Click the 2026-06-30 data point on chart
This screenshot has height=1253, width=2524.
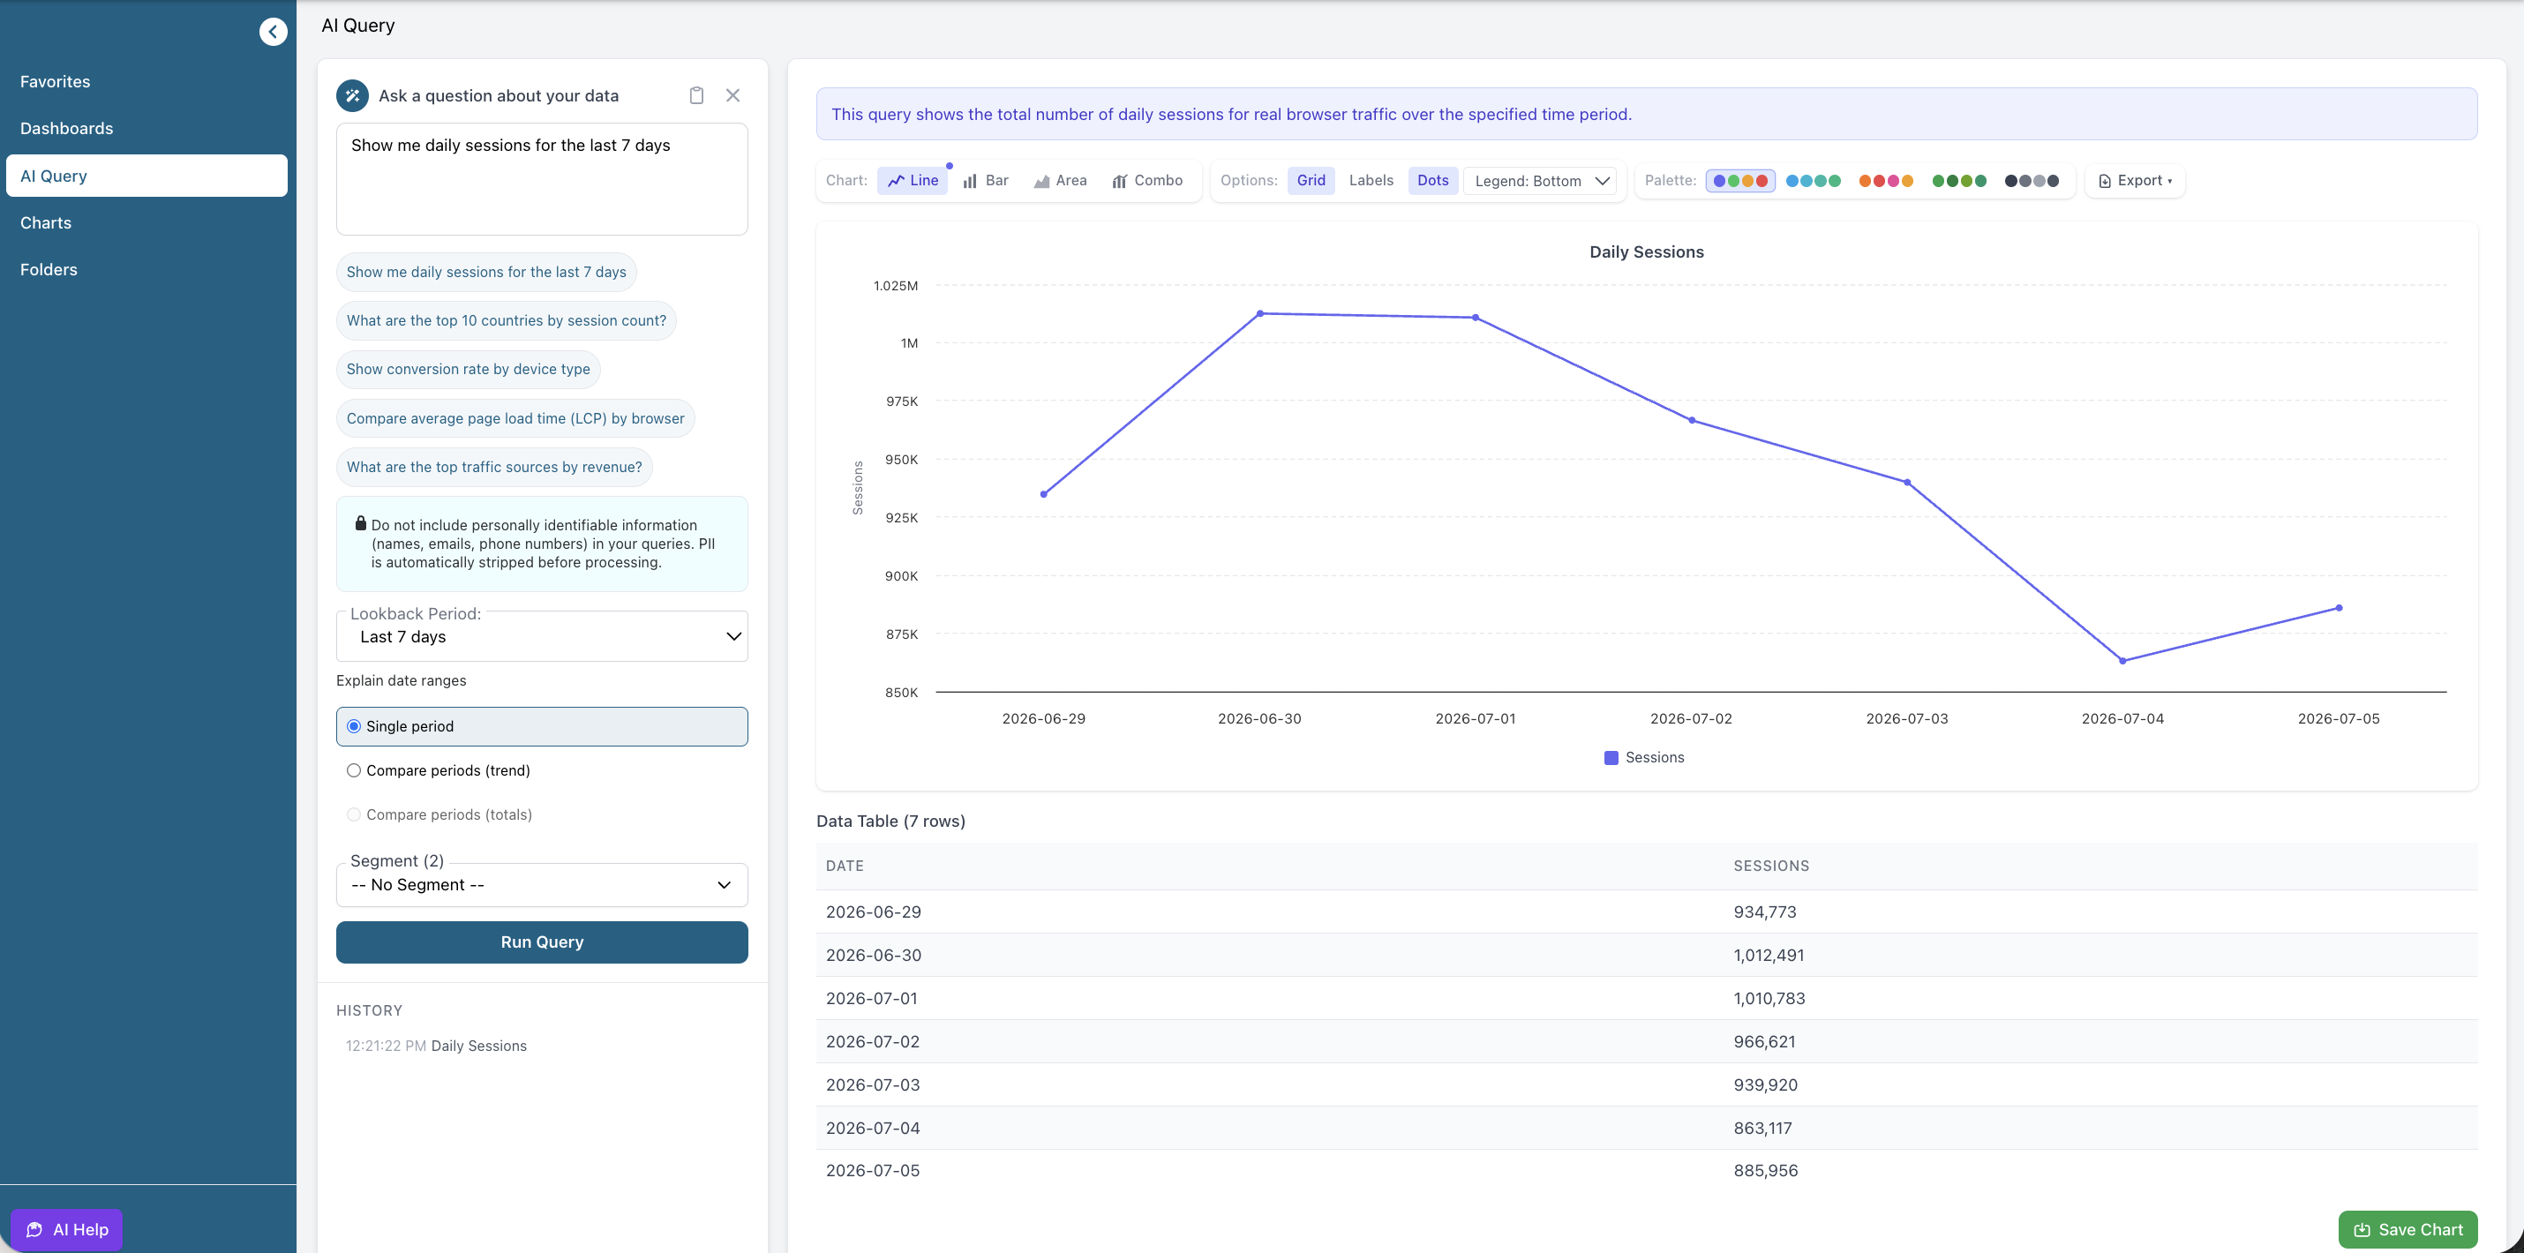coord(1260,313)
